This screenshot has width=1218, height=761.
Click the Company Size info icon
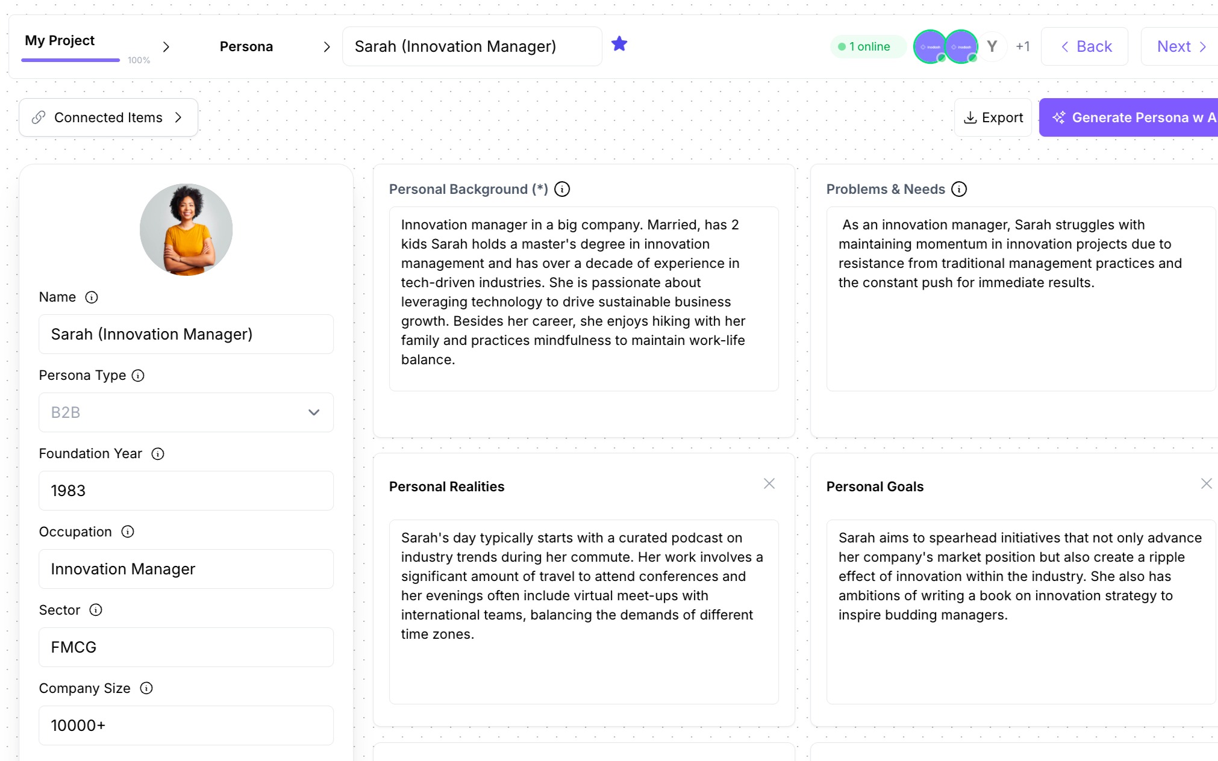(146, 688)
